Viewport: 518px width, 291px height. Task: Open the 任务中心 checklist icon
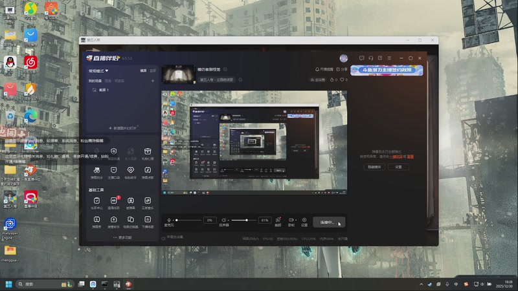click(x=96, y=200)
